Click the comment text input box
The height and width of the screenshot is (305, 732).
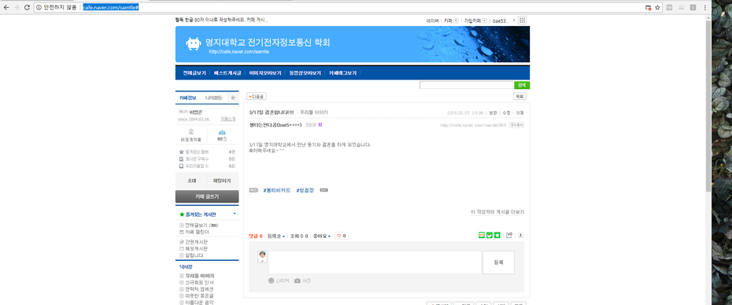375,262
